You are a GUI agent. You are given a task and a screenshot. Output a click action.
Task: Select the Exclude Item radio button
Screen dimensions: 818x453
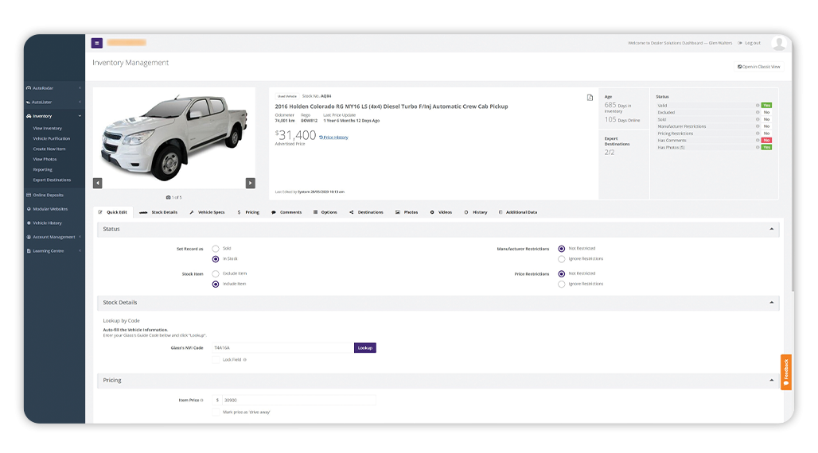(216, 273)
